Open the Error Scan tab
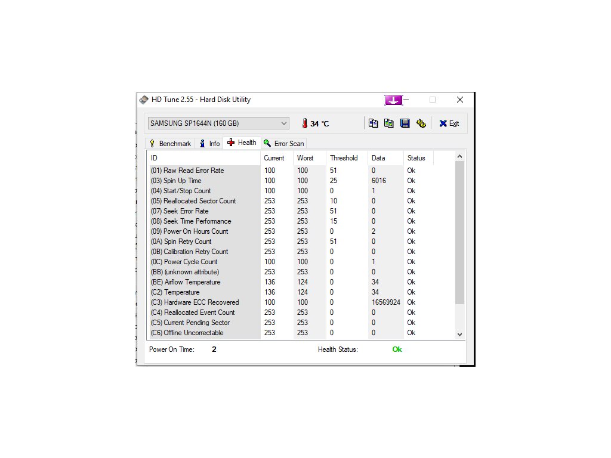The image size is (611, 458). pos(283,144)
